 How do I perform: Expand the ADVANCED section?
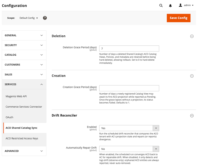(x=24, y=151)
